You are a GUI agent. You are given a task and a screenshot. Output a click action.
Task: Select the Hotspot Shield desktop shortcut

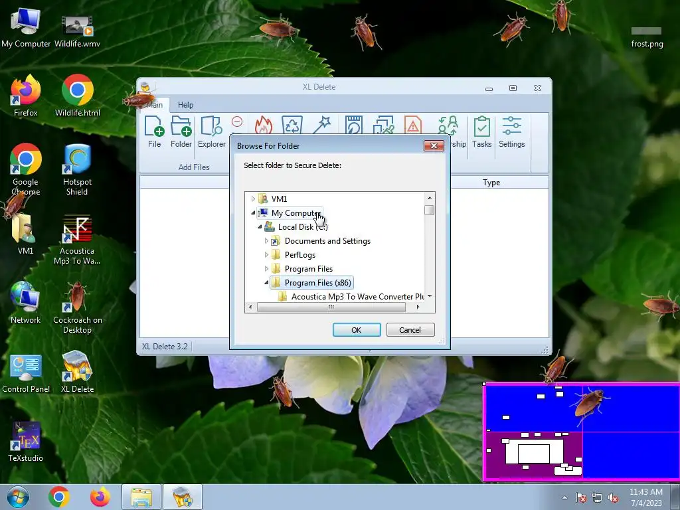(x=77, y=169)
